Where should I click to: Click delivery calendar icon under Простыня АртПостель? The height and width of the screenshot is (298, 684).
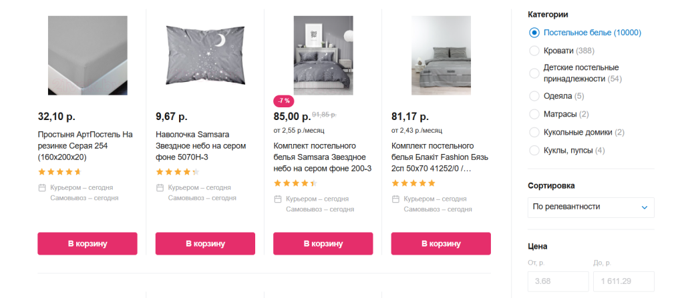pyautogui.click(x=42, y=187)
